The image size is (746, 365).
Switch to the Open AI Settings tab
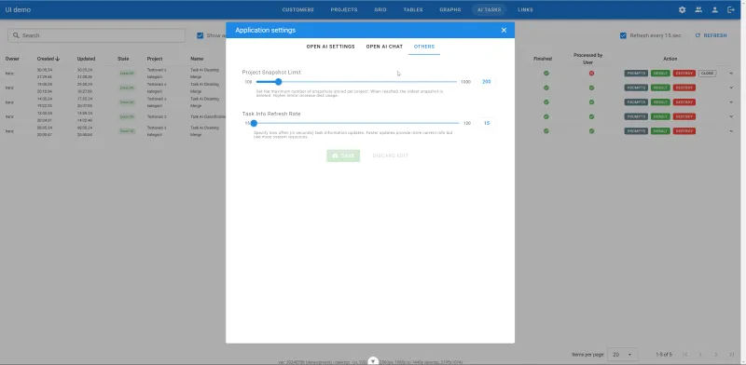[330, 47]
